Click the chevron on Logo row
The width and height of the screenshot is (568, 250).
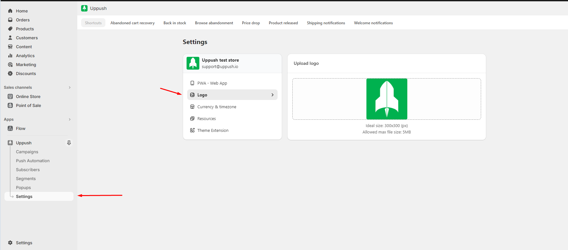point(272,95)
